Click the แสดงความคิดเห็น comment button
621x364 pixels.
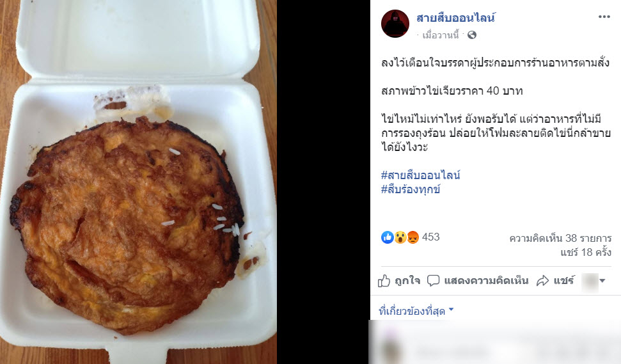(478, 281)
